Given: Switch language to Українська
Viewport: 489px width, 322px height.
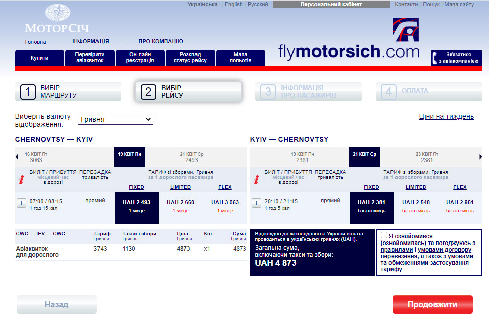Looking at the screenshot, I should coord(203,4).
